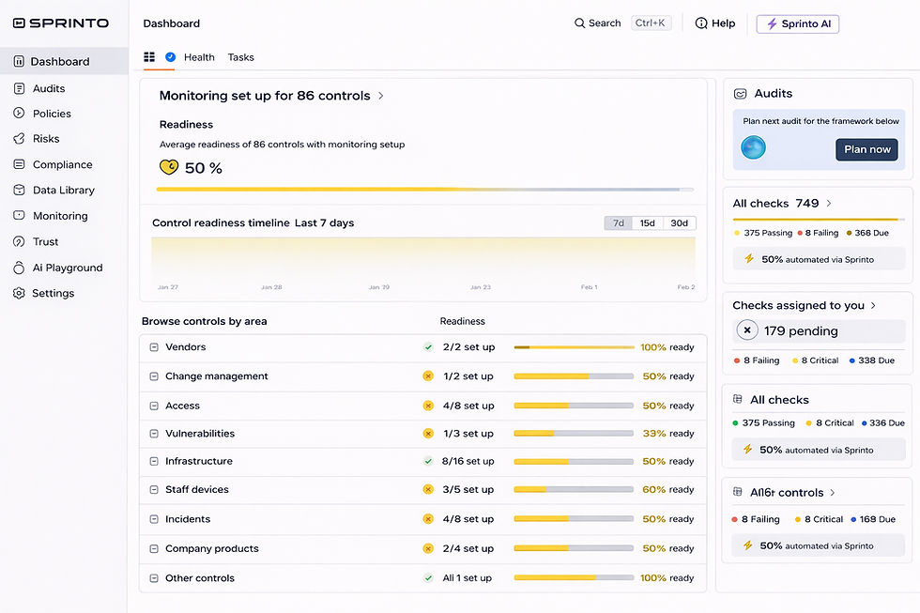Select the Policies icon in the sidebar
Image resolution: width=920 pixels, height=613 pixels.
[18, 113]
